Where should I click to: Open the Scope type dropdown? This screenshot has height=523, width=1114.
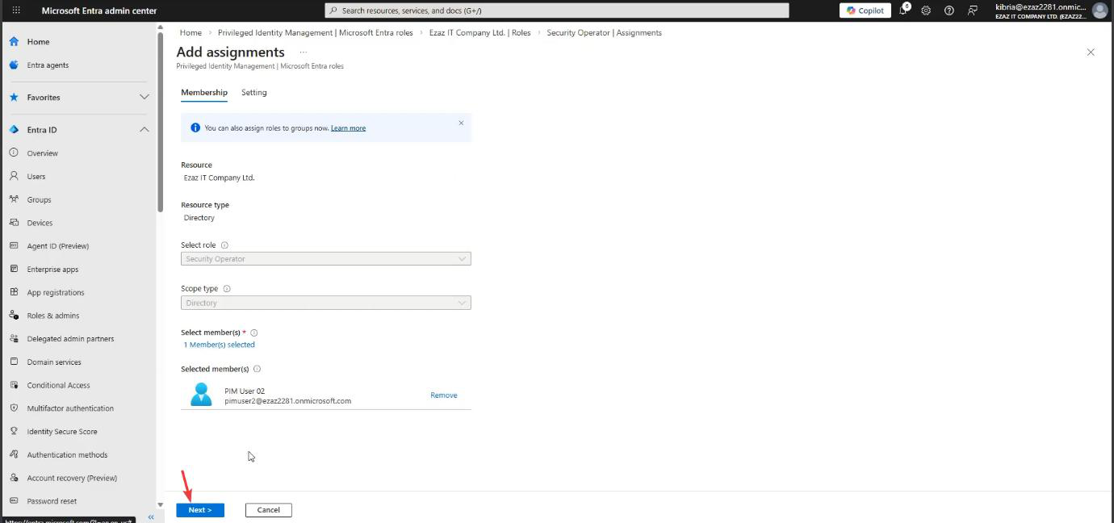pos(326,303)
